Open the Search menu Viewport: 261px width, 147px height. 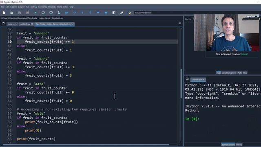13,7
